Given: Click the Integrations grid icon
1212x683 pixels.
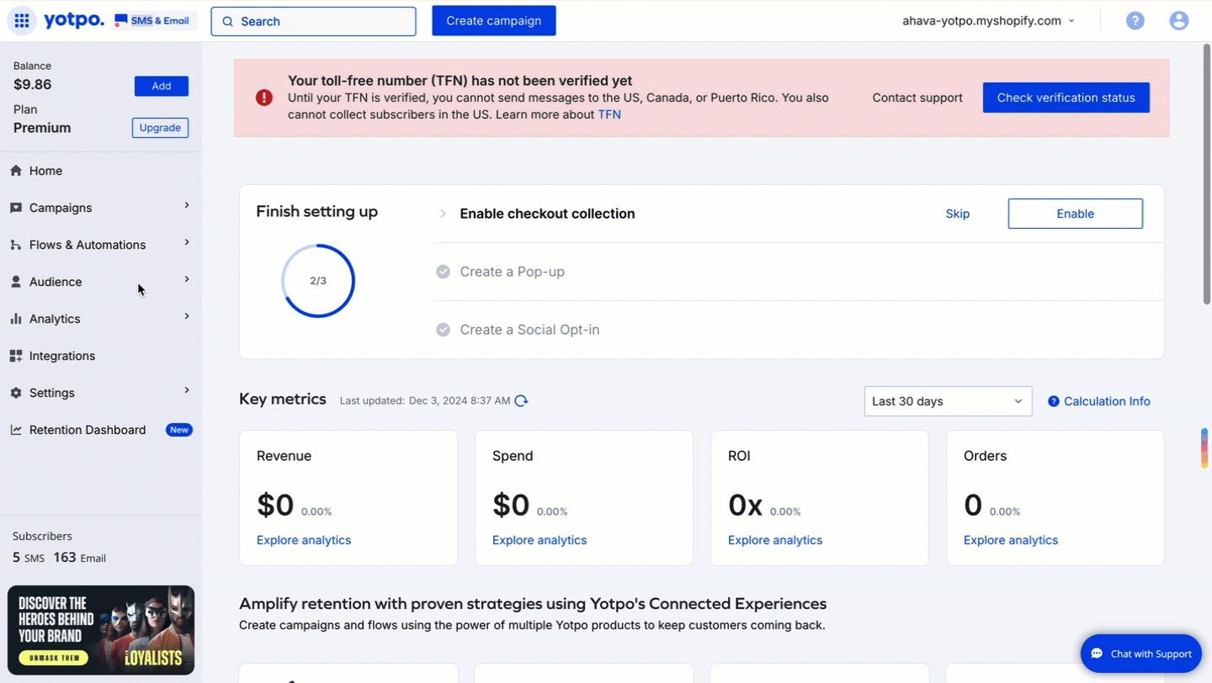Looking at the screenshot, I should pos(16,356).
